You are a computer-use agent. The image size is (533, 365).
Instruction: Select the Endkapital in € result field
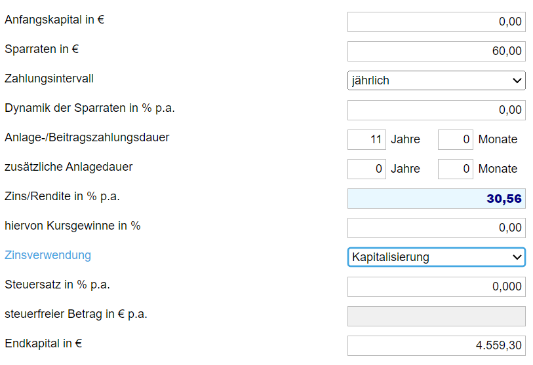coord(436,345)
